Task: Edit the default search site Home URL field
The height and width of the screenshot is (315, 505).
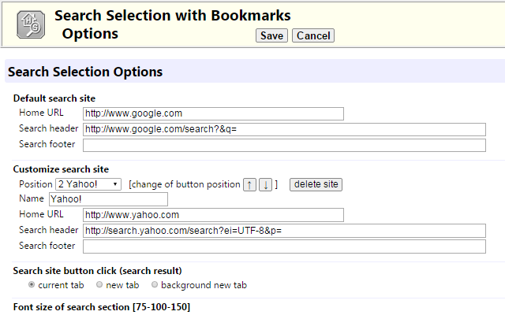Action: click(x=213, y=113)
